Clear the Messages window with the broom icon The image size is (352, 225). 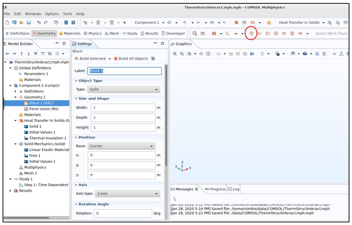(x=175, y=199)
